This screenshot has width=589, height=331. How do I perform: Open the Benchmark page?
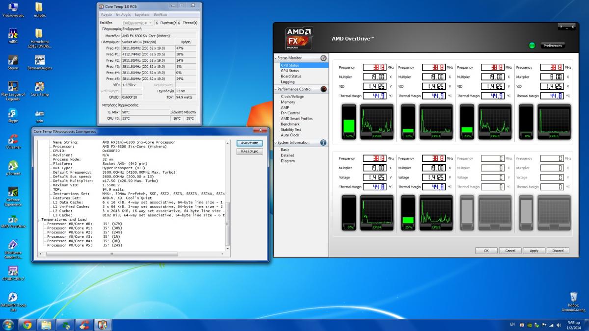point(290,124)
